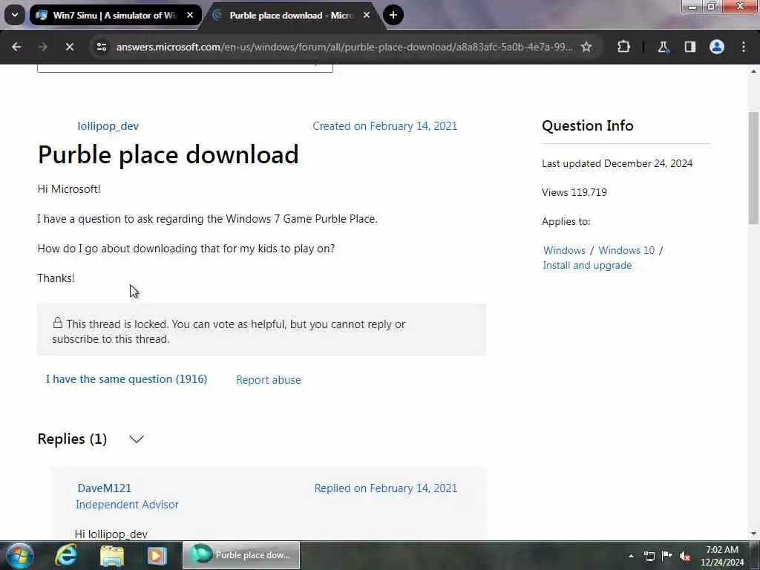
Task: Bookmark this page with the star
Action: (586, 47)
